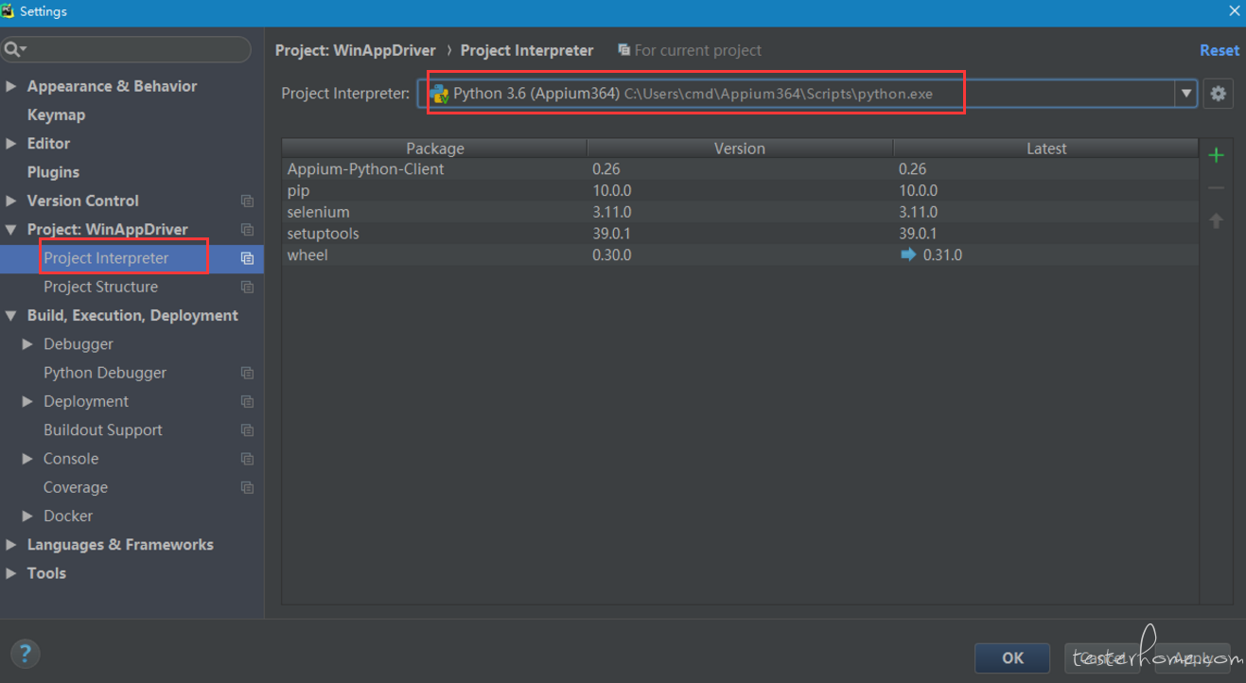
Task: Click project-level icon beside Coverage
Action: pos(247,488)
